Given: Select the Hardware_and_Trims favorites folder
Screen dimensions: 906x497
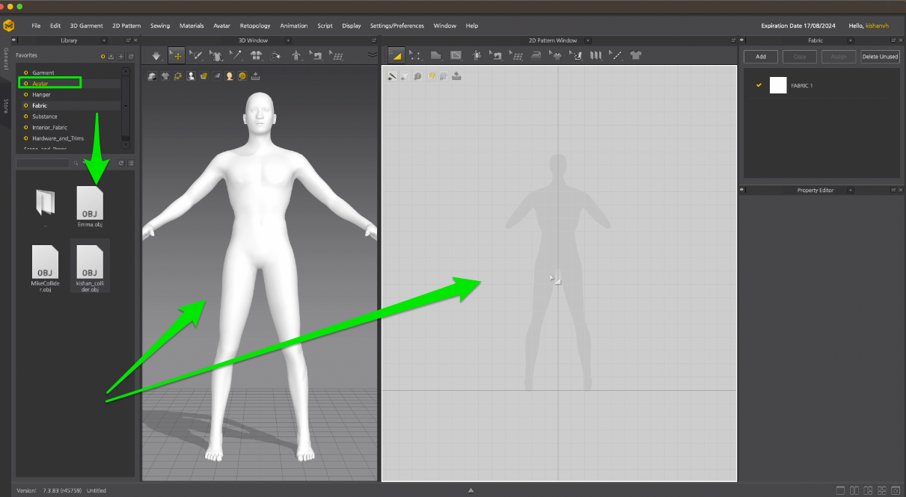Looking at the screenshot, I should (x=58, y=138).
